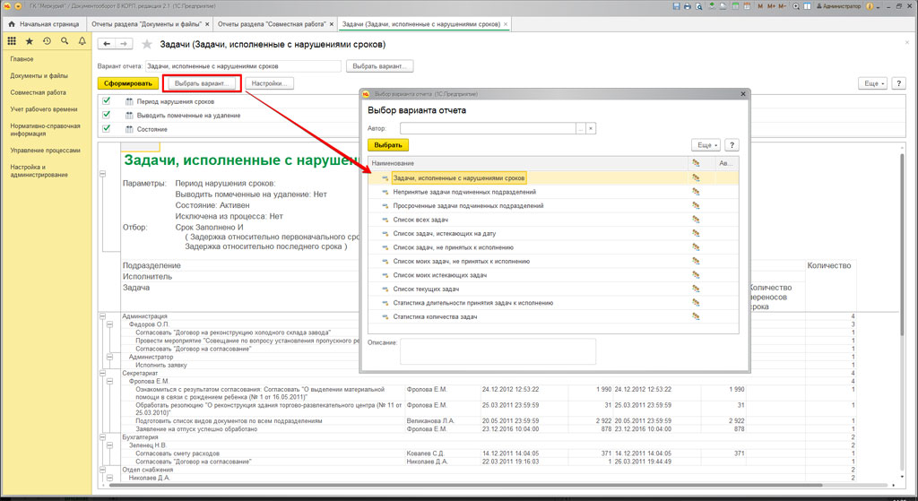Open Favorites star in the yellow sidebar

click(30, 41)
